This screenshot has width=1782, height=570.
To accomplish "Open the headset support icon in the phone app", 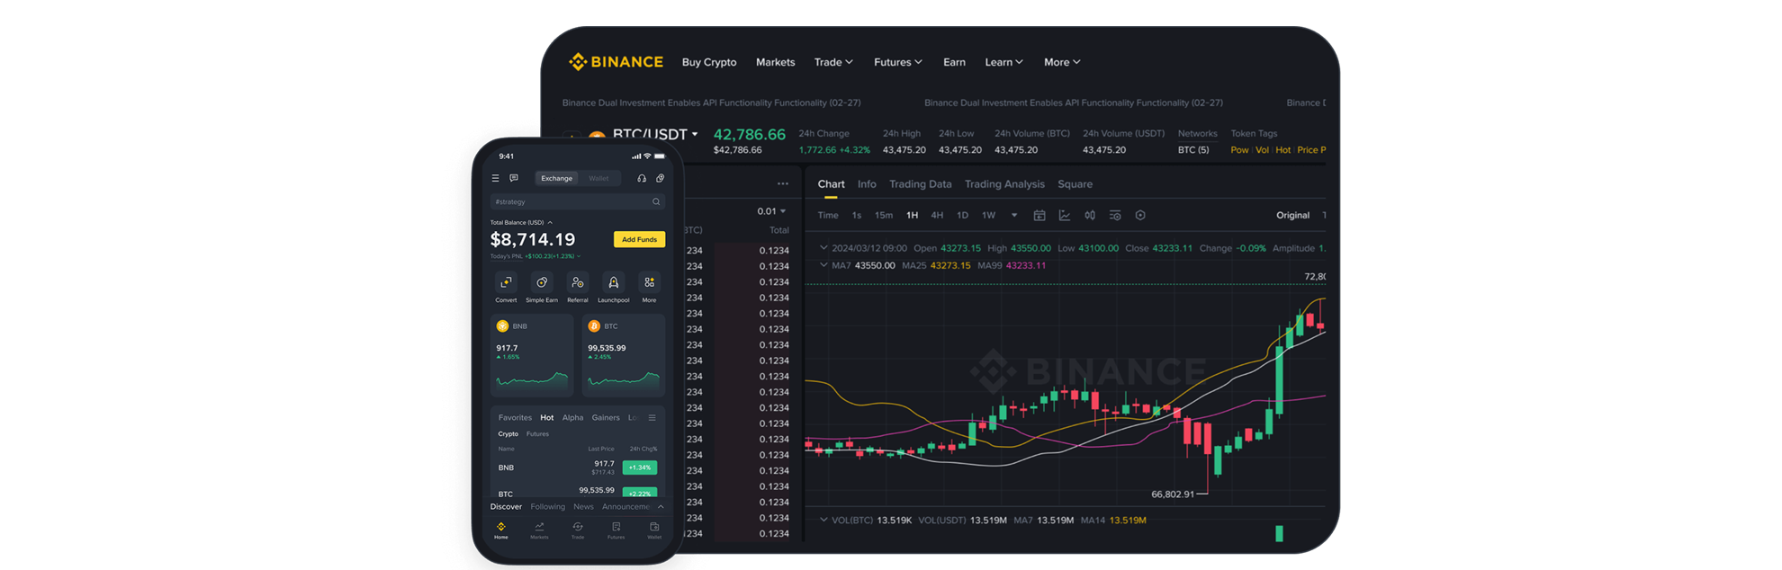I will (642, 178).
